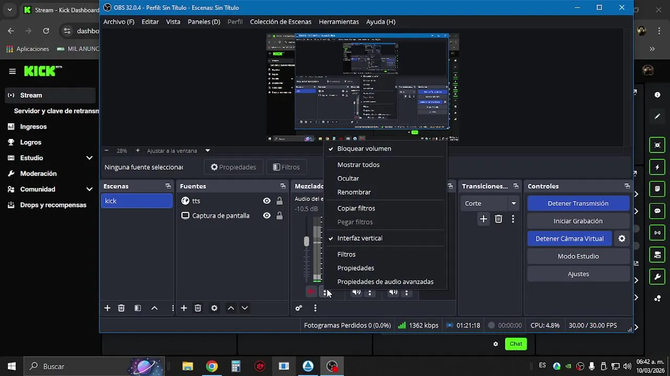Click the Kick hamburger menu icon
This screenshot has width=670, height=376.
tap(12, 72)
